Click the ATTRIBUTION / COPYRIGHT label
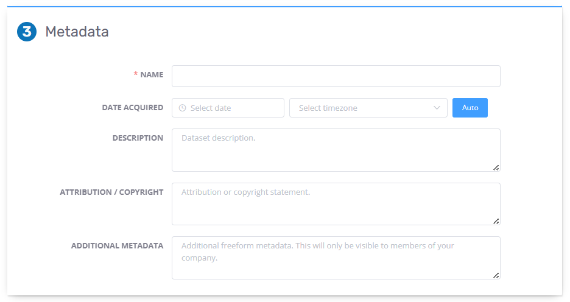The height and width of the screenshot is (302, 570). [x=111, y=192]
